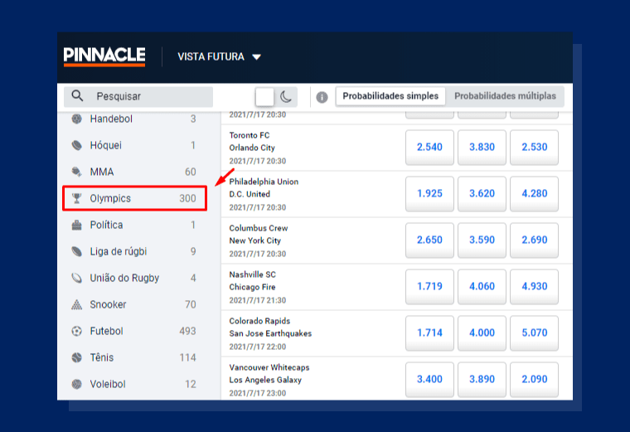Click the Hóquei puck icon
This screenshot has width=630, height=432.
pos(77,145)
